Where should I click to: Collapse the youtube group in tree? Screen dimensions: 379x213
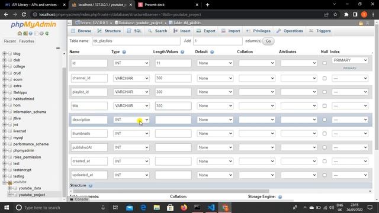[4, 182]
